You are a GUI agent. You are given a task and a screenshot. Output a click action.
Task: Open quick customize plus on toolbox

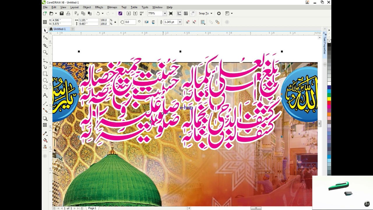coord(45,156)
